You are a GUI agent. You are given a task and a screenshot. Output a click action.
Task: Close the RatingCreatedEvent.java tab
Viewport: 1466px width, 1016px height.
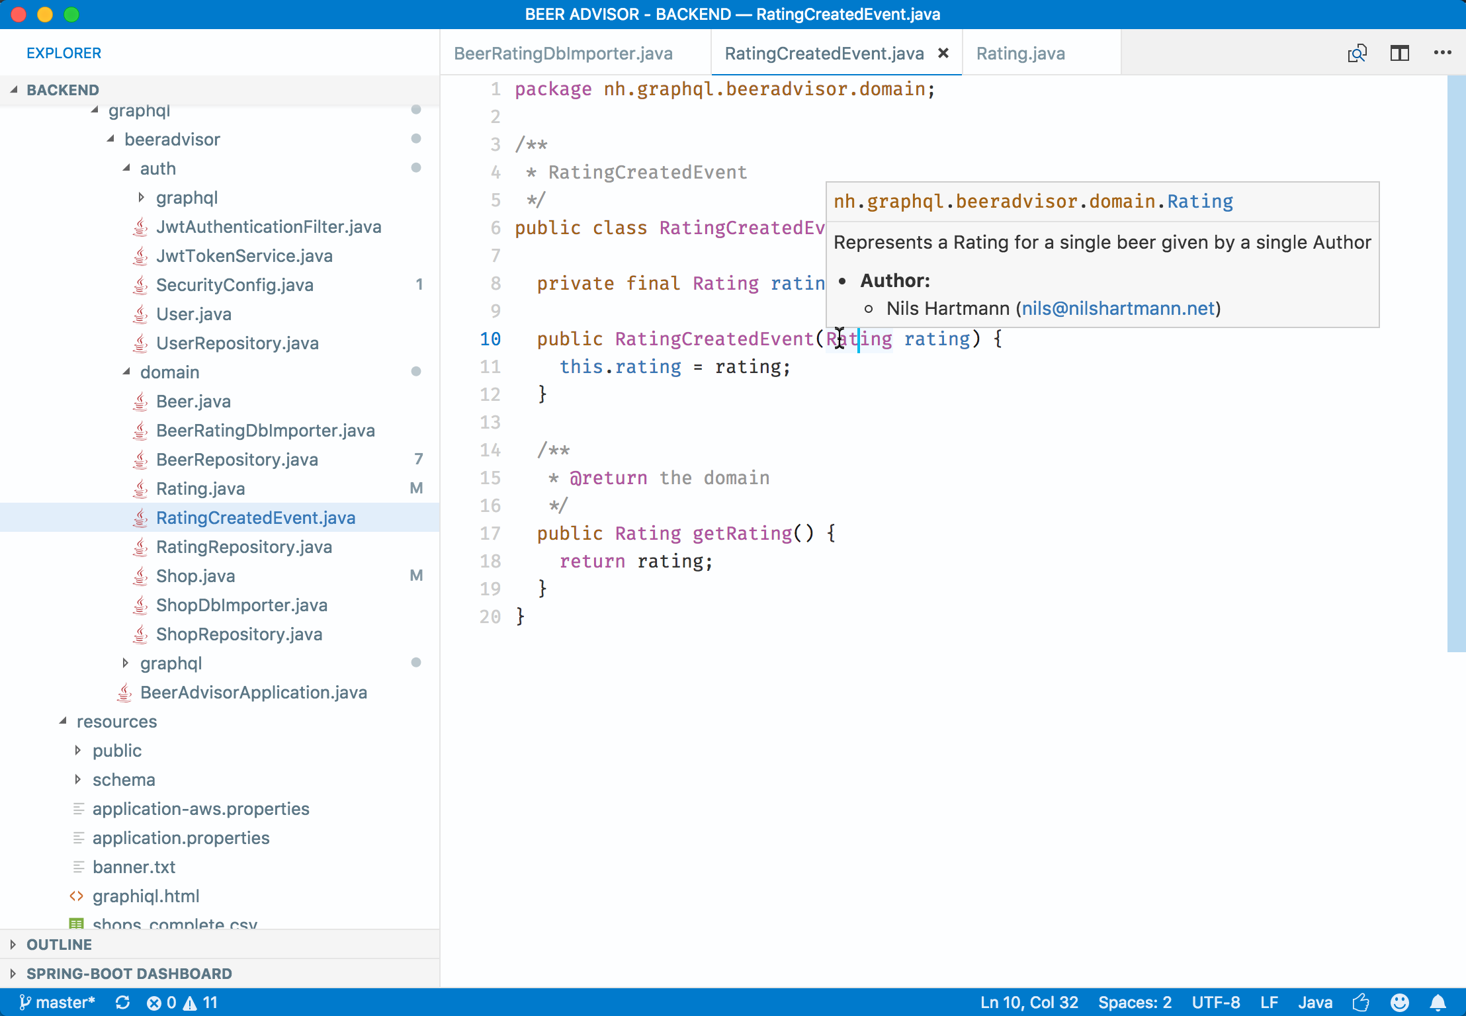pos(943,53)
